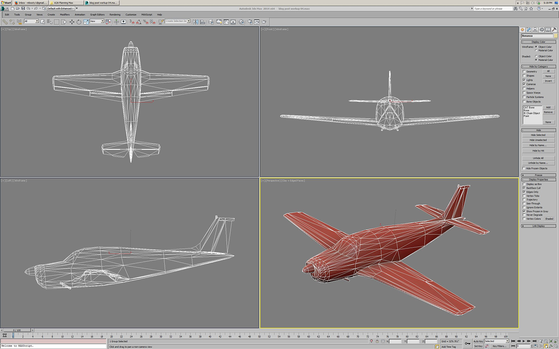Activate the Select and Scale tool
559x349 pixels.
(86, 22)
